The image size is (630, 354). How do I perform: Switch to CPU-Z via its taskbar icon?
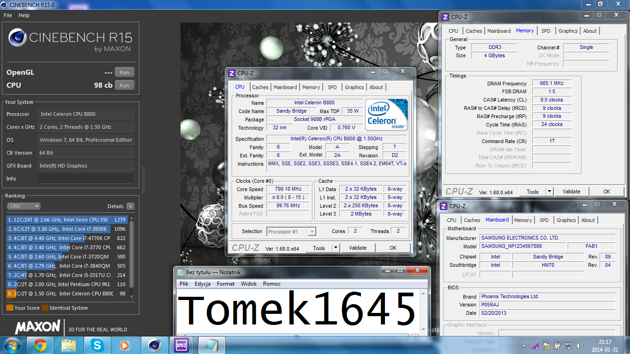181,345
